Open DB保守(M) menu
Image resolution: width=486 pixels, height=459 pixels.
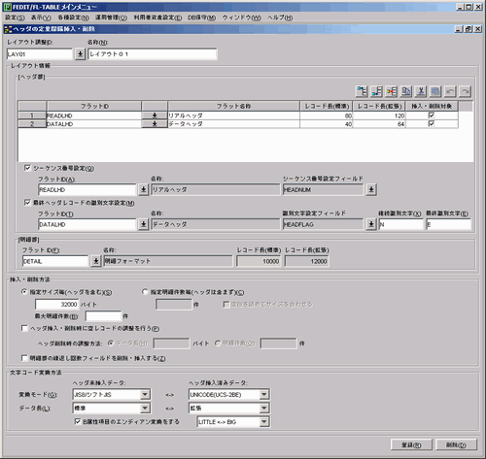(202, 17)
